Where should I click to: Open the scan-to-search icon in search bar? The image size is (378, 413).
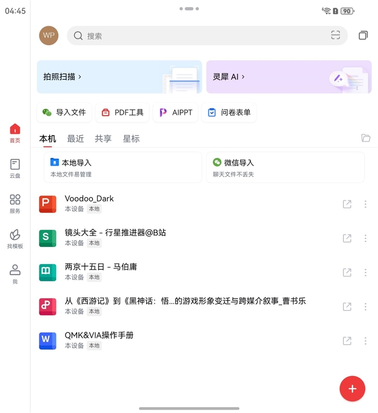[x=335, y=35]
